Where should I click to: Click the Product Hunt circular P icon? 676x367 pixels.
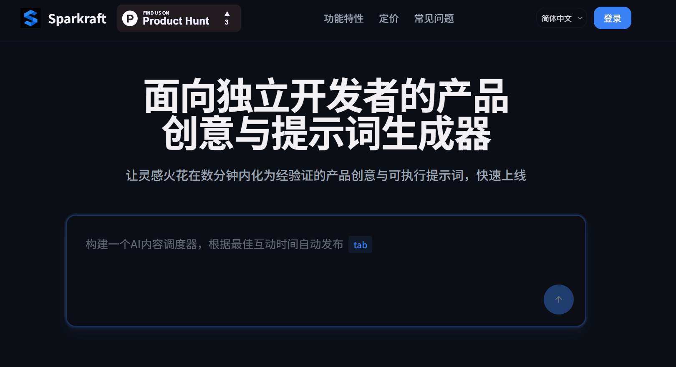pos(130,18)
